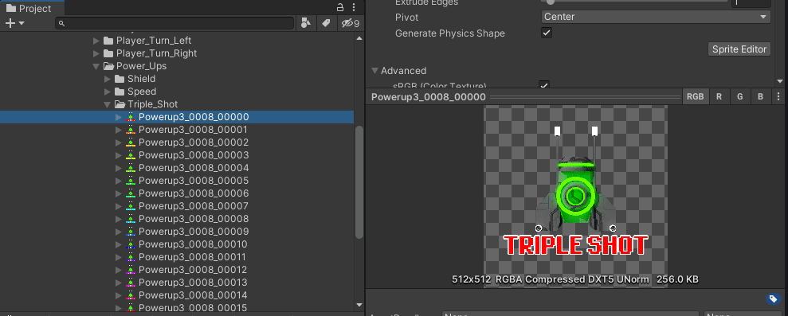788x316 pixels.
Task: Toggle hidden packages visibility counter
Action: [351, 23]
